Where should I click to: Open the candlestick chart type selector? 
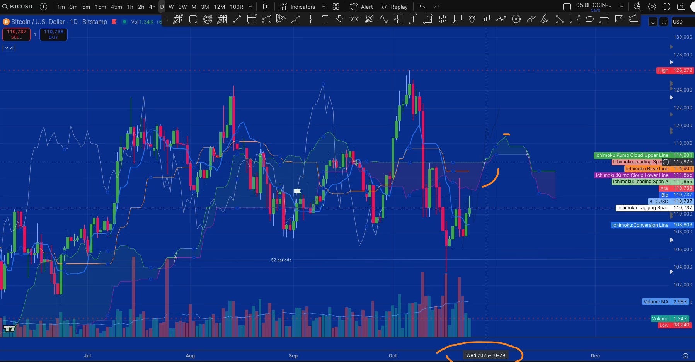pos(266,7)
